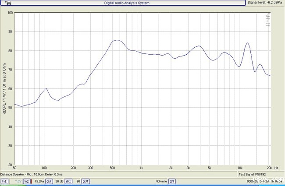Click the red level indicator beside In2
This screenshot has height=186, width=285.
click(32, 181)
